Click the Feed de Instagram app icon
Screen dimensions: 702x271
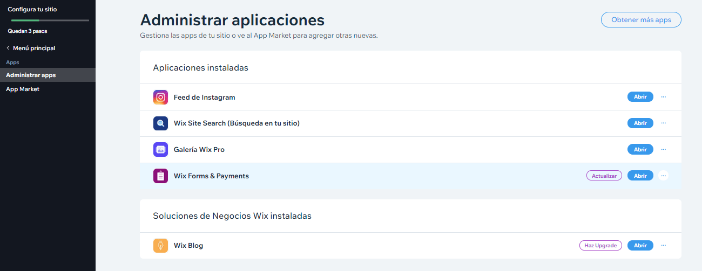160,98
